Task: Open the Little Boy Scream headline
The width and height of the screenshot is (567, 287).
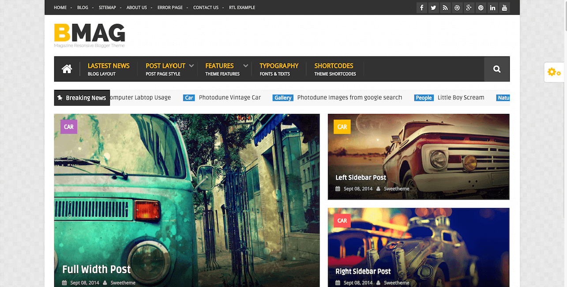Action: 461,98
